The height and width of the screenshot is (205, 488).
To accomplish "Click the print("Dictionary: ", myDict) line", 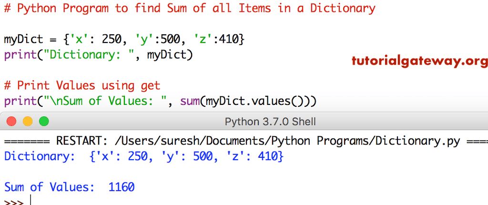I will [x=98, y=55].
